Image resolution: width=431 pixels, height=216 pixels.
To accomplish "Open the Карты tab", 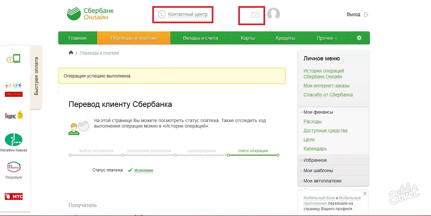I will pos(248,38).
